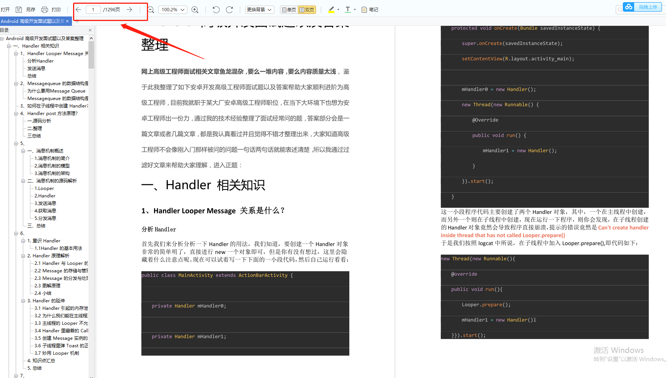Select 3.1 Handler 引起的内存泄 entry
The height and width of the screenshot is (378, 666).
[61, 308]
